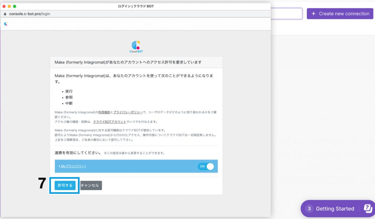Click the console.c-bot.pro/login address field

(x=30, y=14)
